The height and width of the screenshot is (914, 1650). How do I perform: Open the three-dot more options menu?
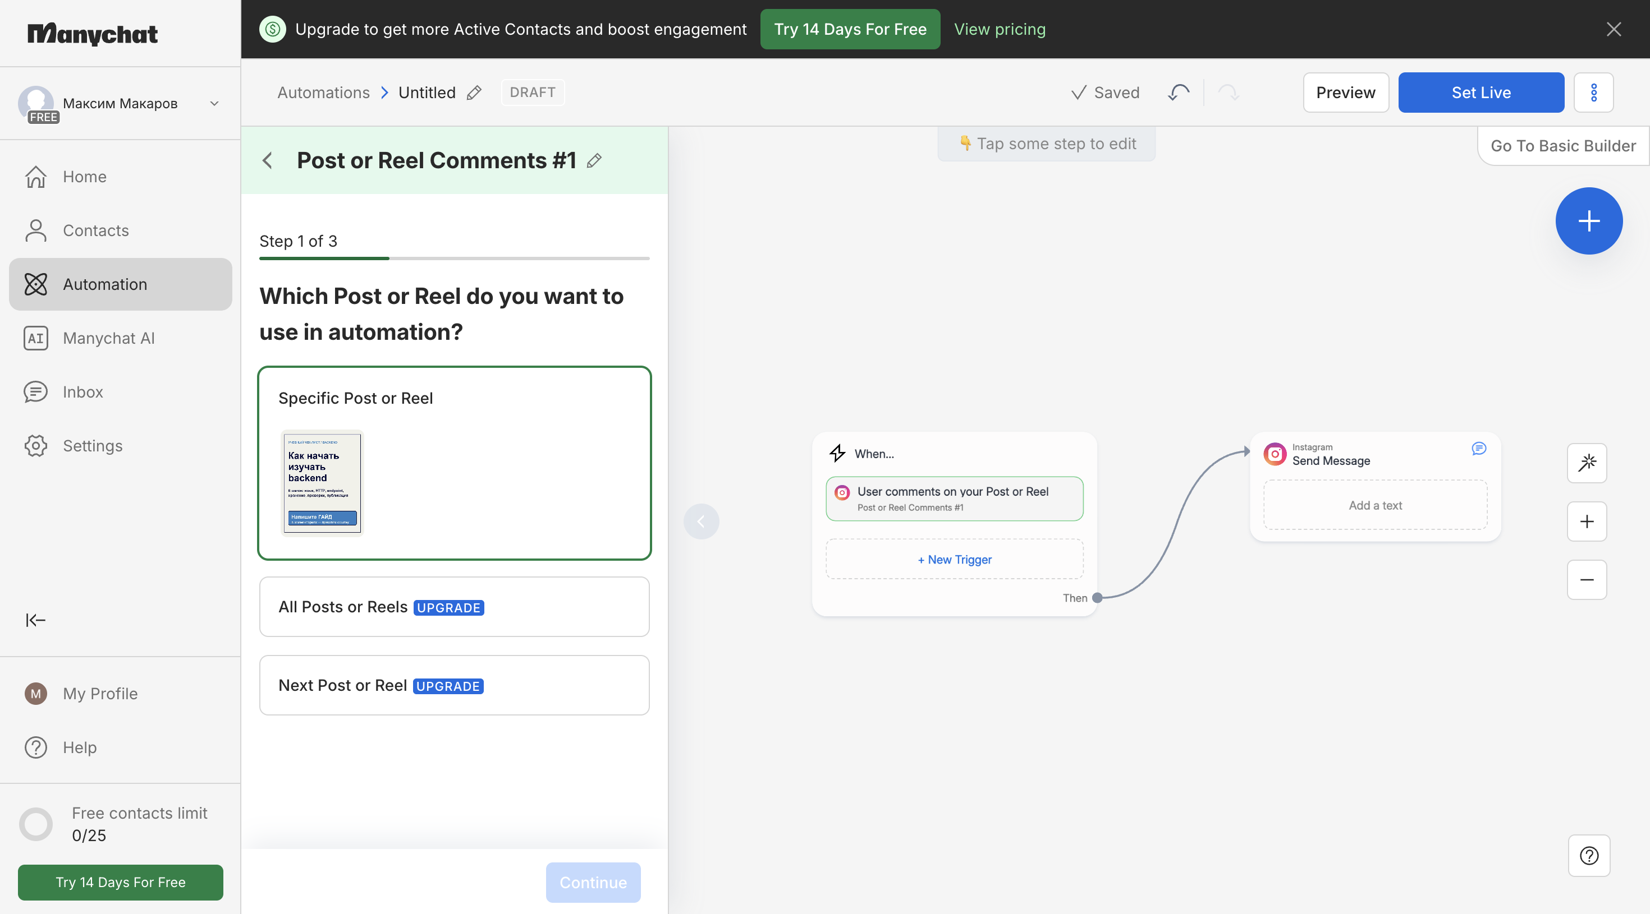tap(1593, 92)
